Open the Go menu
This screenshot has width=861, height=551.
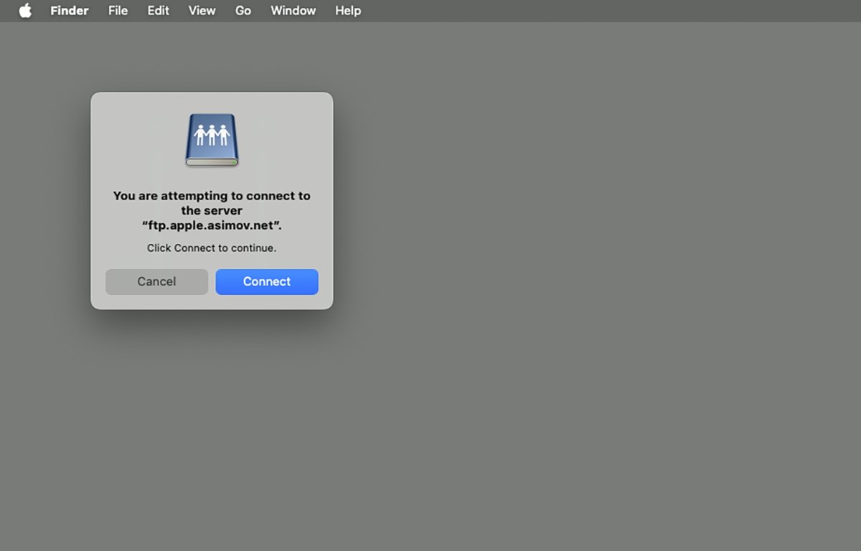tap(243, 11)
